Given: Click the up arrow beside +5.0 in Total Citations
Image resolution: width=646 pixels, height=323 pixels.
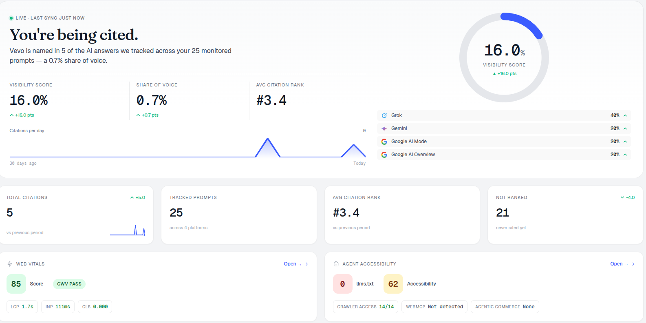Looking at the screenshot, I should (x=132, y=197).
